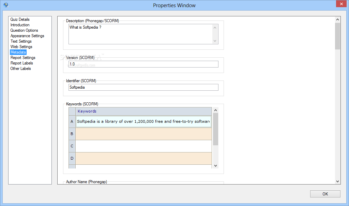Image resolution: width=349 pixels, height=206 pixels.
Task: Click the app icon in title bar
Action: tap(5, 5)
